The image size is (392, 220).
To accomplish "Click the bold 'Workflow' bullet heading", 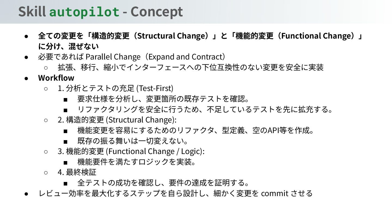I will (x=56, y=78).
